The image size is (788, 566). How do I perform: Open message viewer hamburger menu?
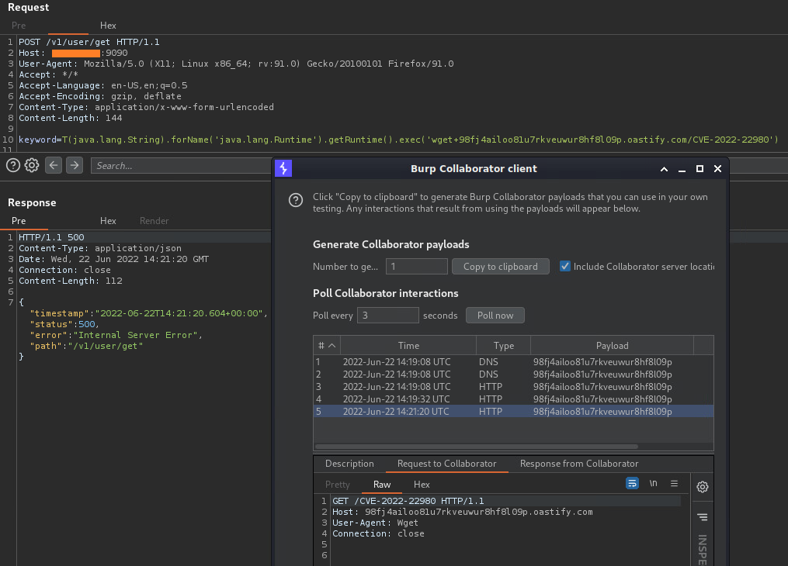tap(674, 483)
